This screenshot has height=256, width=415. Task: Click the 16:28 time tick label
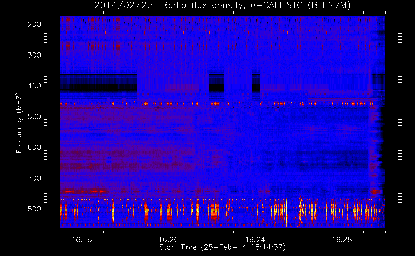click(342, 240)
